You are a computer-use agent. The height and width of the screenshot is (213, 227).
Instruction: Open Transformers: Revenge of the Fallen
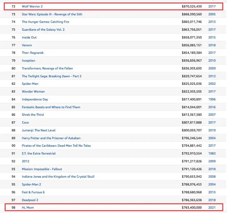[x=48, y=68]
